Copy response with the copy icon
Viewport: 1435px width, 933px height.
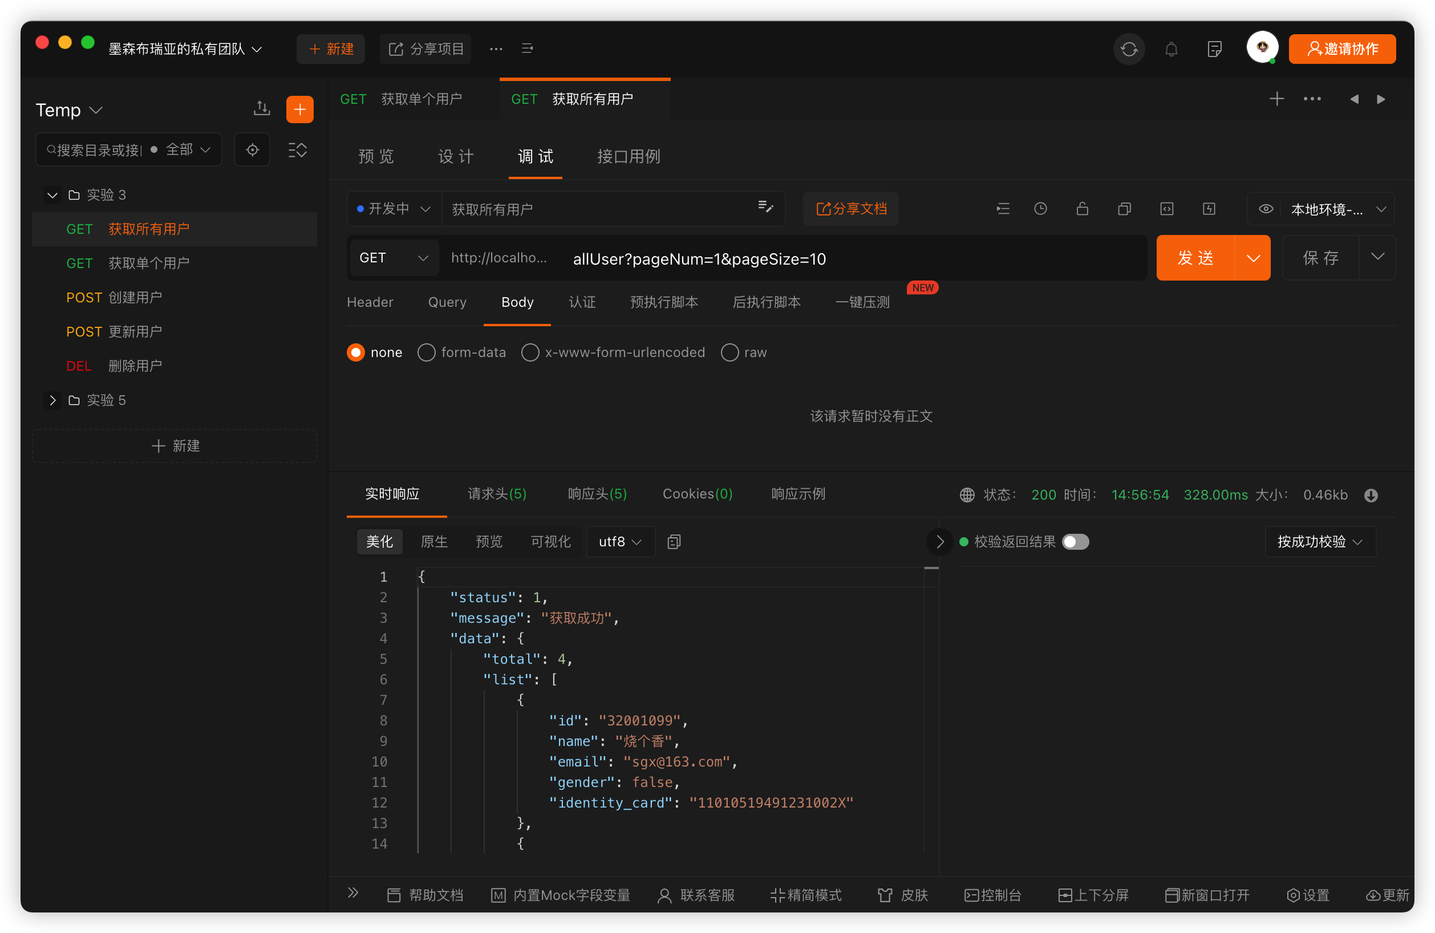click(x=674, y=541)
